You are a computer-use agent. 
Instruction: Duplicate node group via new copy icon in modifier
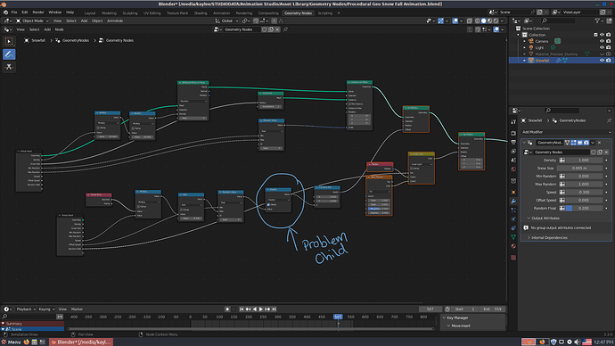click(600, 152)
